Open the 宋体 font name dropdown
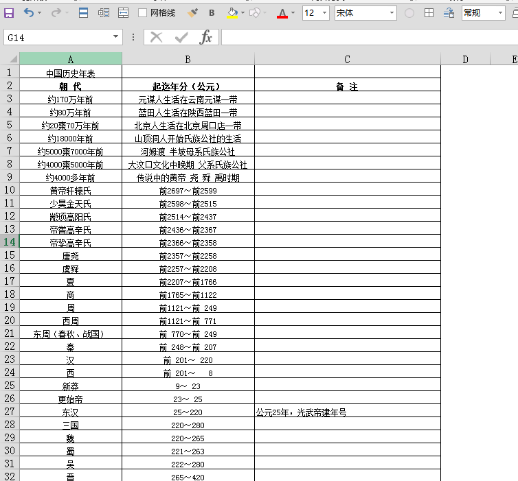Viewport: 518px width, 481px height. 392,13
